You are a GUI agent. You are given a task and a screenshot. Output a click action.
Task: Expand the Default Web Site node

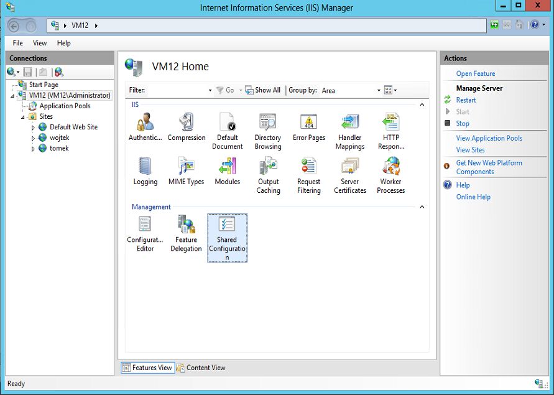[x=33, y=128]
